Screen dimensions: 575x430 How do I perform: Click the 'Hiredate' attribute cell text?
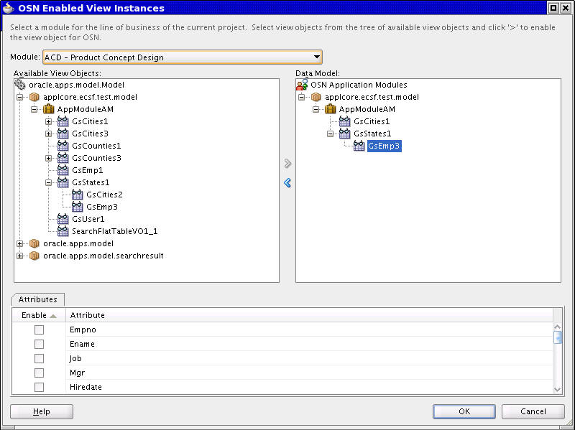(x=86, y=387)
